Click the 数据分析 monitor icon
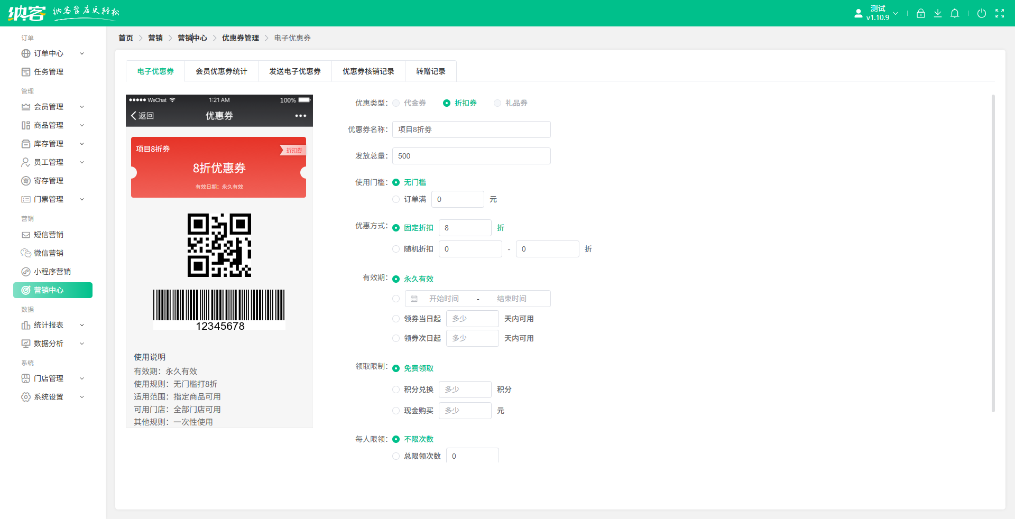1015x519 pixels. (26, 344)
